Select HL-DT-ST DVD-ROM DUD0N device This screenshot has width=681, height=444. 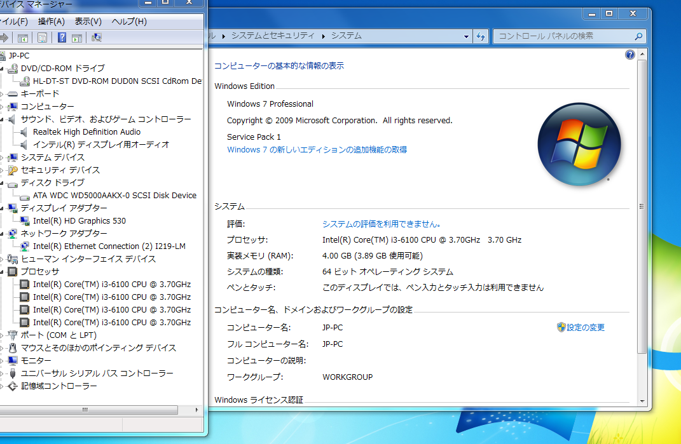point(117,81)
